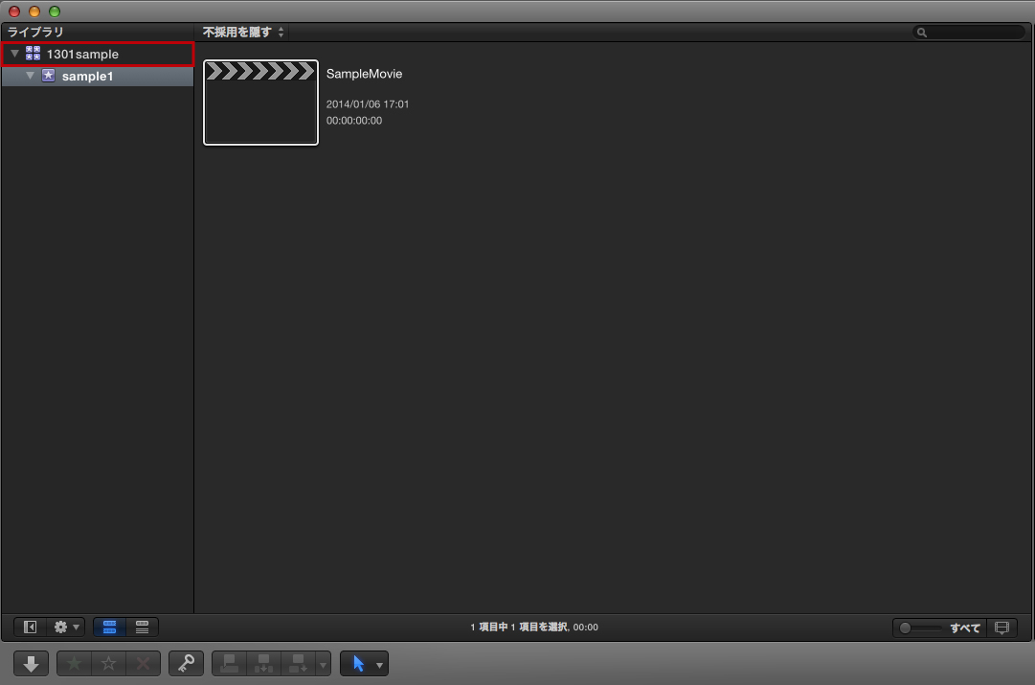Collapse the sample1 event disclosure triangle
Image resolution: width=1035 pixels, height=685 pixels.
(x=30, y=76)
